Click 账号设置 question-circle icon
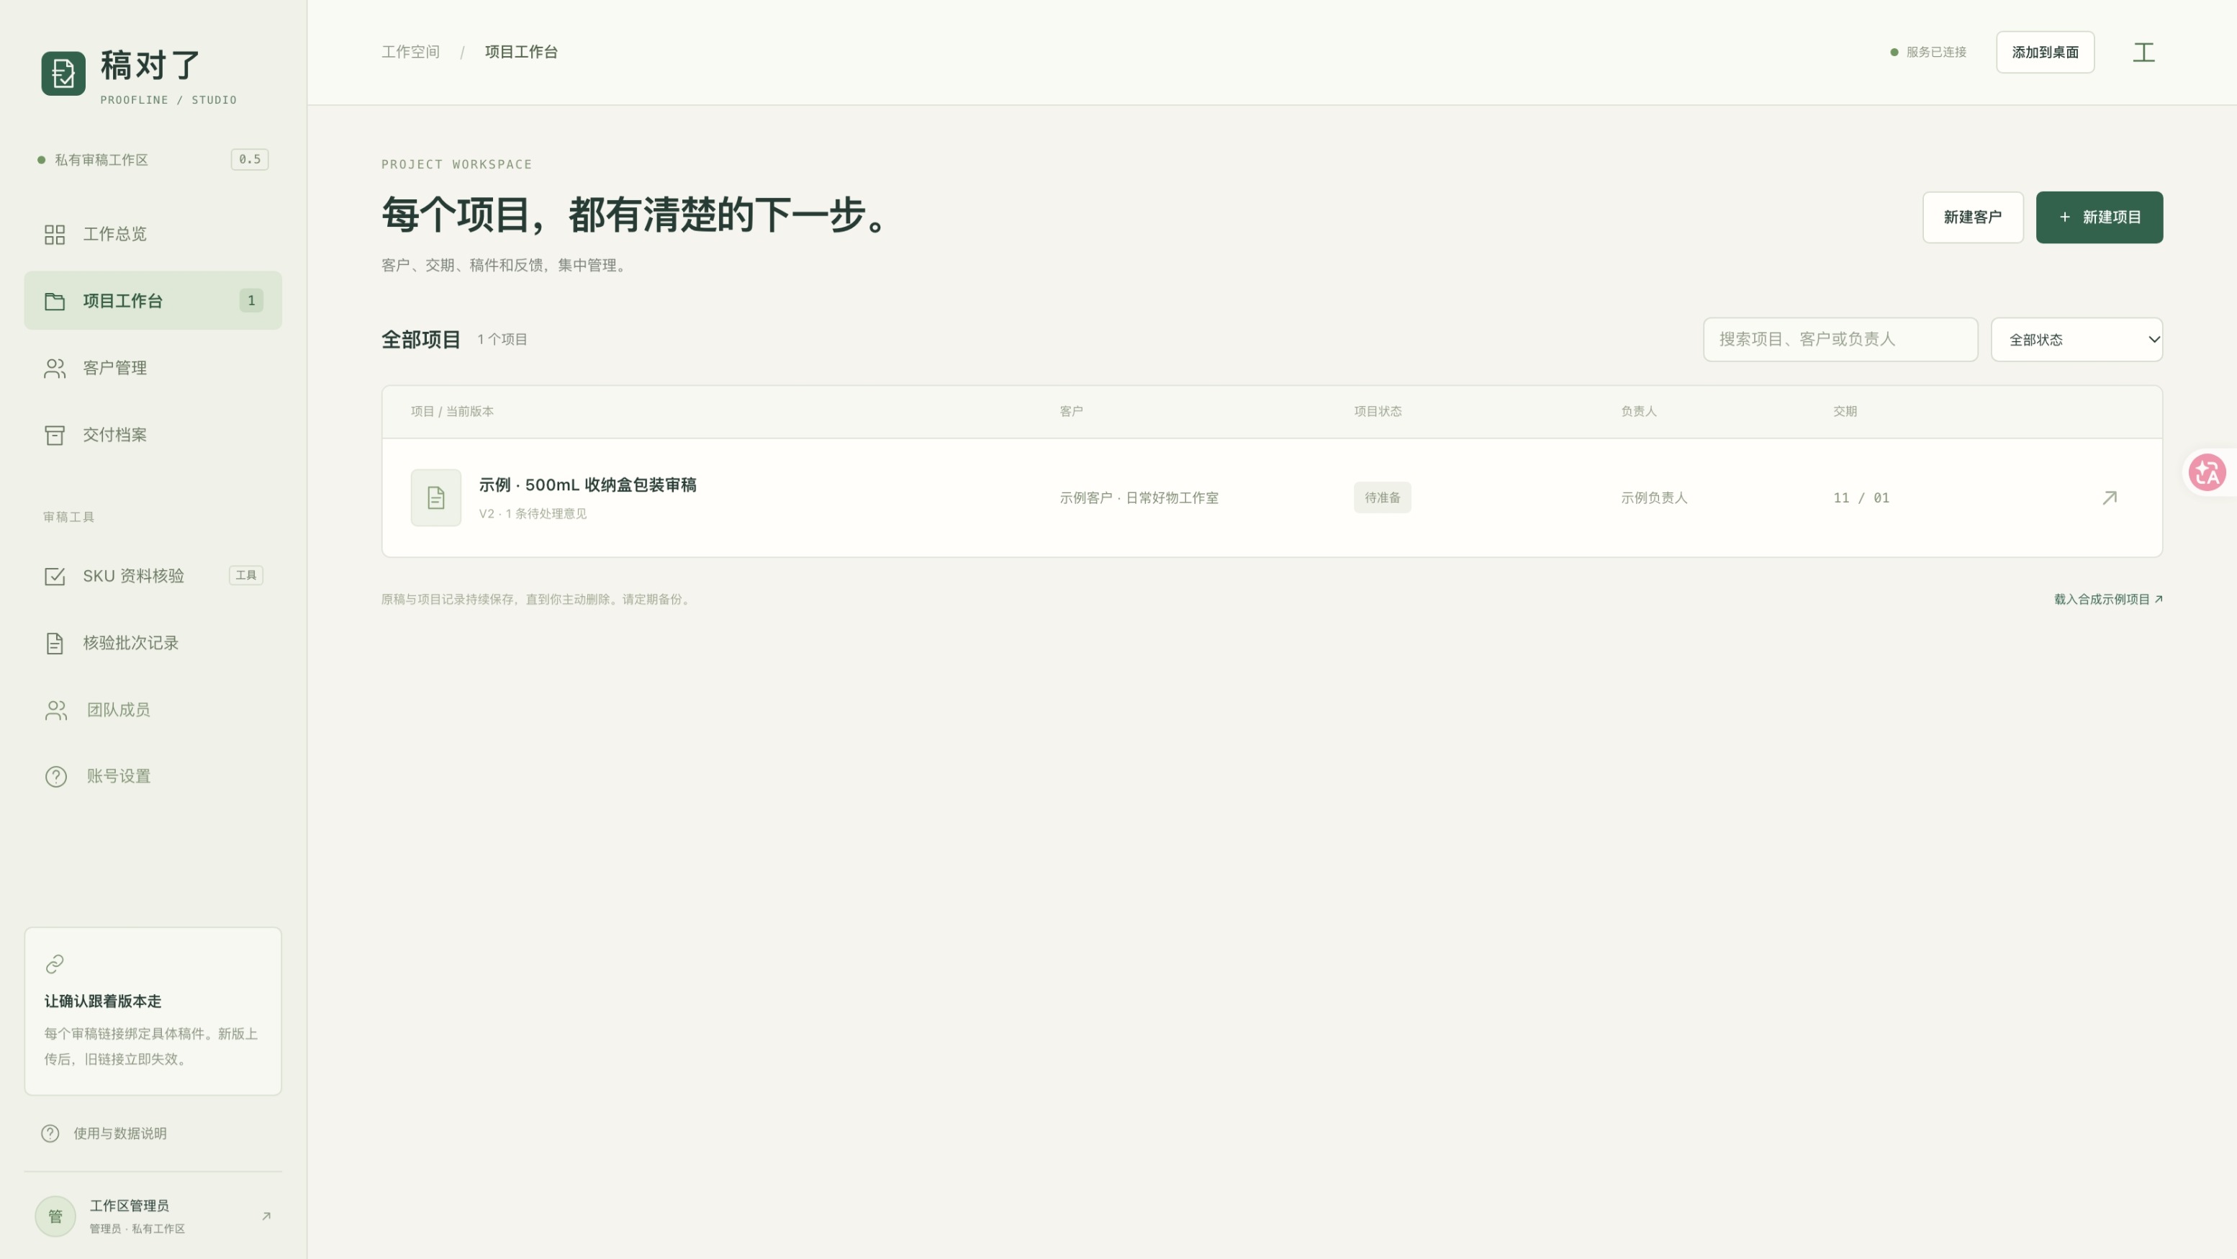 pyautogui.click(x=56, y=776)
